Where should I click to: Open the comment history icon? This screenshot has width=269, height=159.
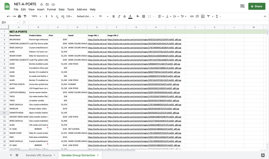(x=242, y=6)
